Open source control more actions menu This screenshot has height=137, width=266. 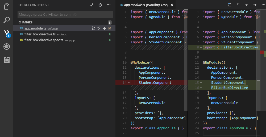point(108,5)
